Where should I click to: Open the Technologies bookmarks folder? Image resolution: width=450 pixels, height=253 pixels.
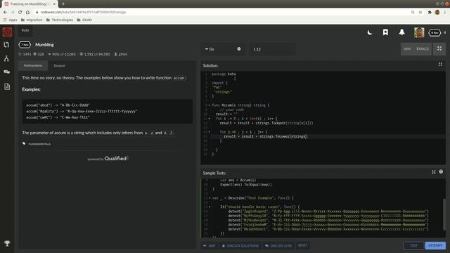(59, 20)
